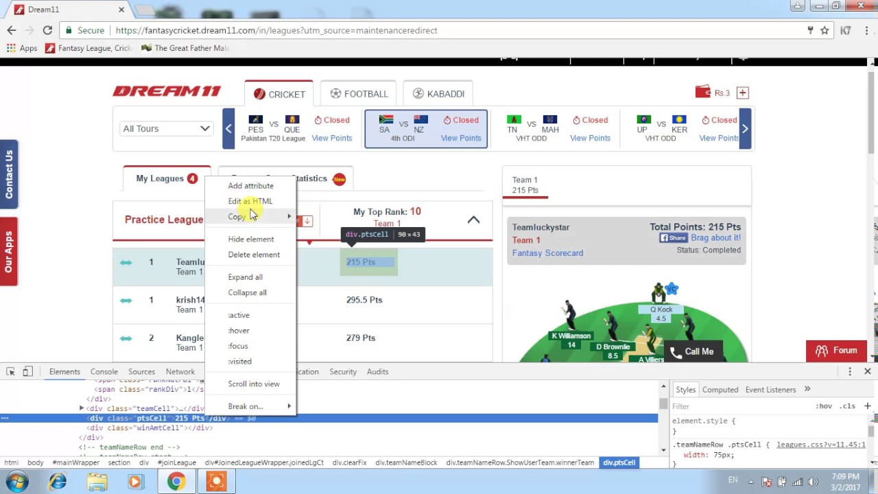The image size is (878, 494).
Task: Close the DevTools panel
Action: [868, 371]
